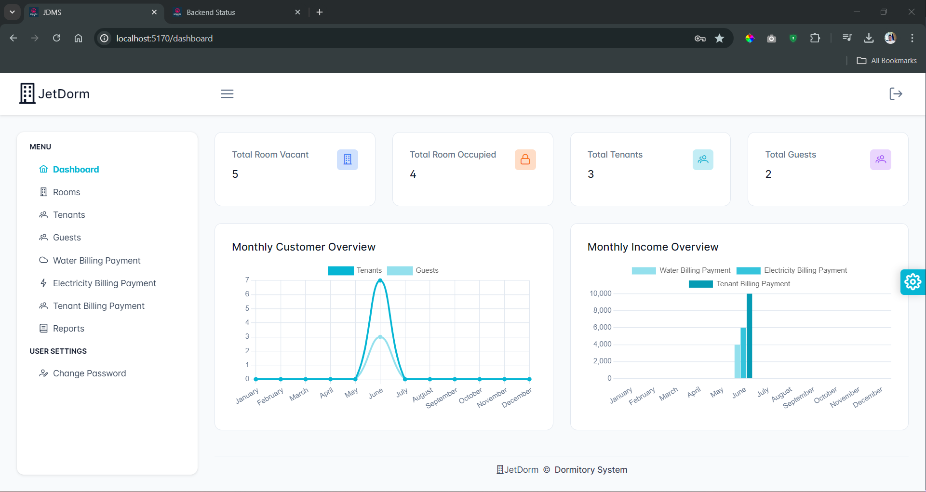Go back with the browser back arrow
The image size is (926, 492).
pyautogui.click(x=13, y=38)
